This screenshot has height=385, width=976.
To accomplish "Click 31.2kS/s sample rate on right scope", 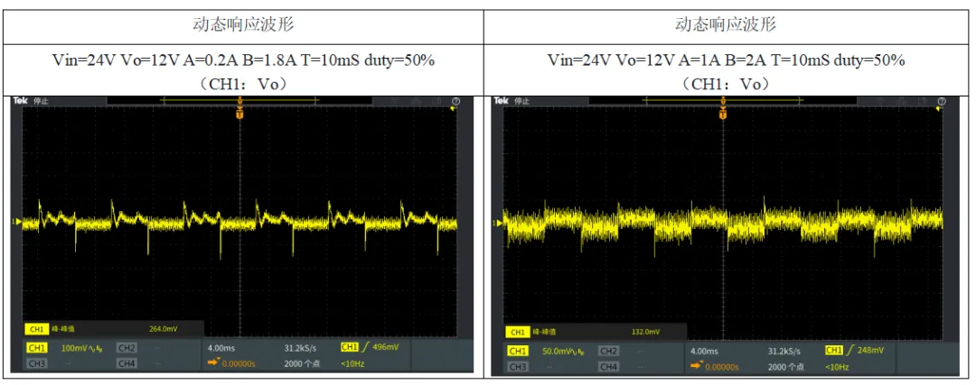I will click(x=784, y=351).
